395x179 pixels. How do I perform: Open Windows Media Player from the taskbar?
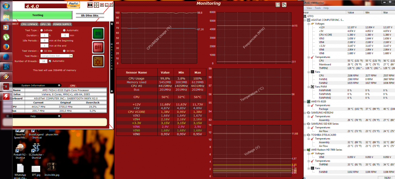(6, 27)
